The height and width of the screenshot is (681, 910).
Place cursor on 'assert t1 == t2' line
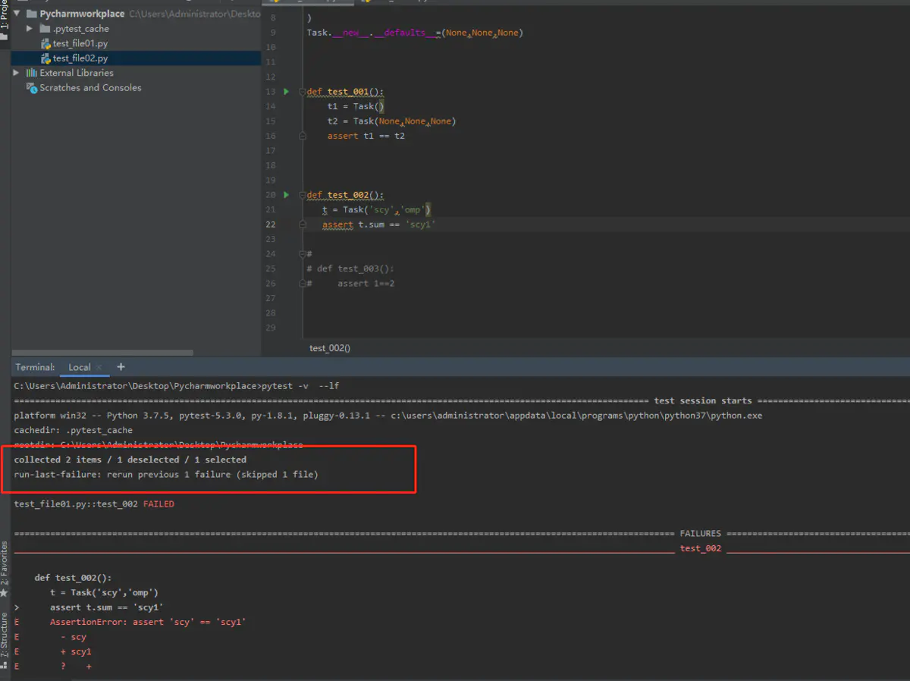coord(366,136)
